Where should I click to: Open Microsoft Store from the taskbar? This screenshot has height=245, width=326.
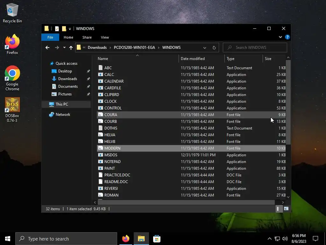pos(157,239)
